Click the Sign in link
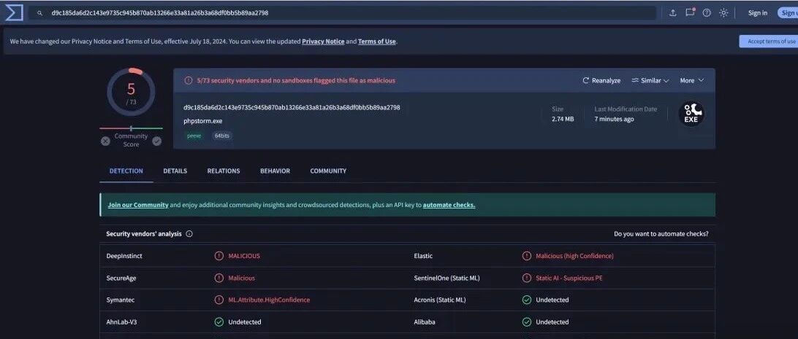798x339 pixels. (x=757, y=13)
